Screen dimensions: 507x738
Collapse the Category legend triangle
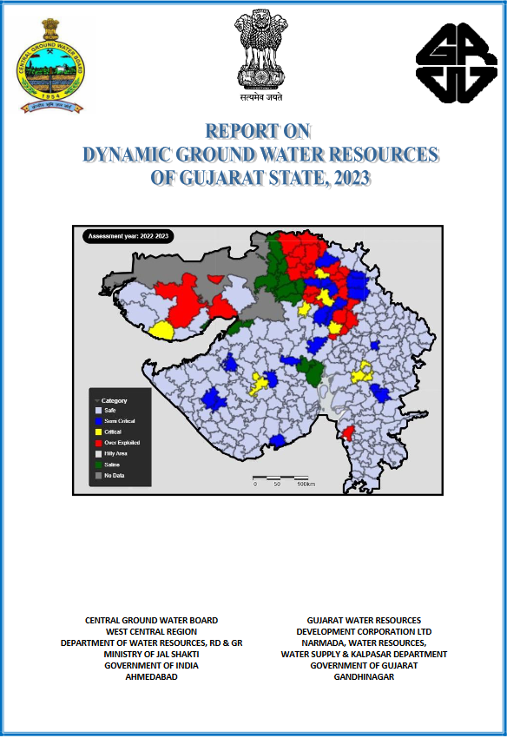click(97, 401)
